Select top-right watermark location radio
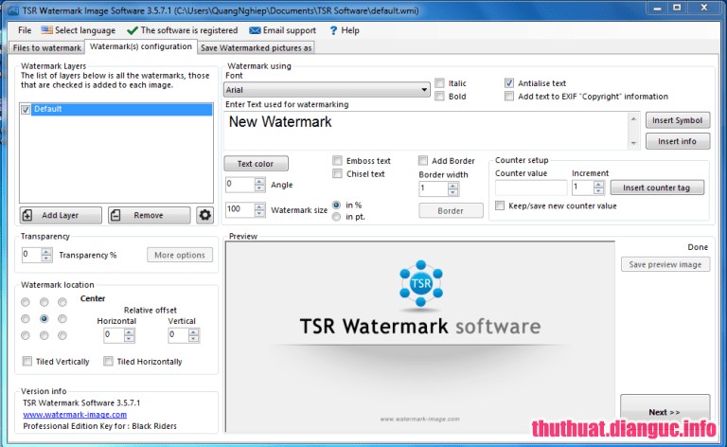 point(62,302)
